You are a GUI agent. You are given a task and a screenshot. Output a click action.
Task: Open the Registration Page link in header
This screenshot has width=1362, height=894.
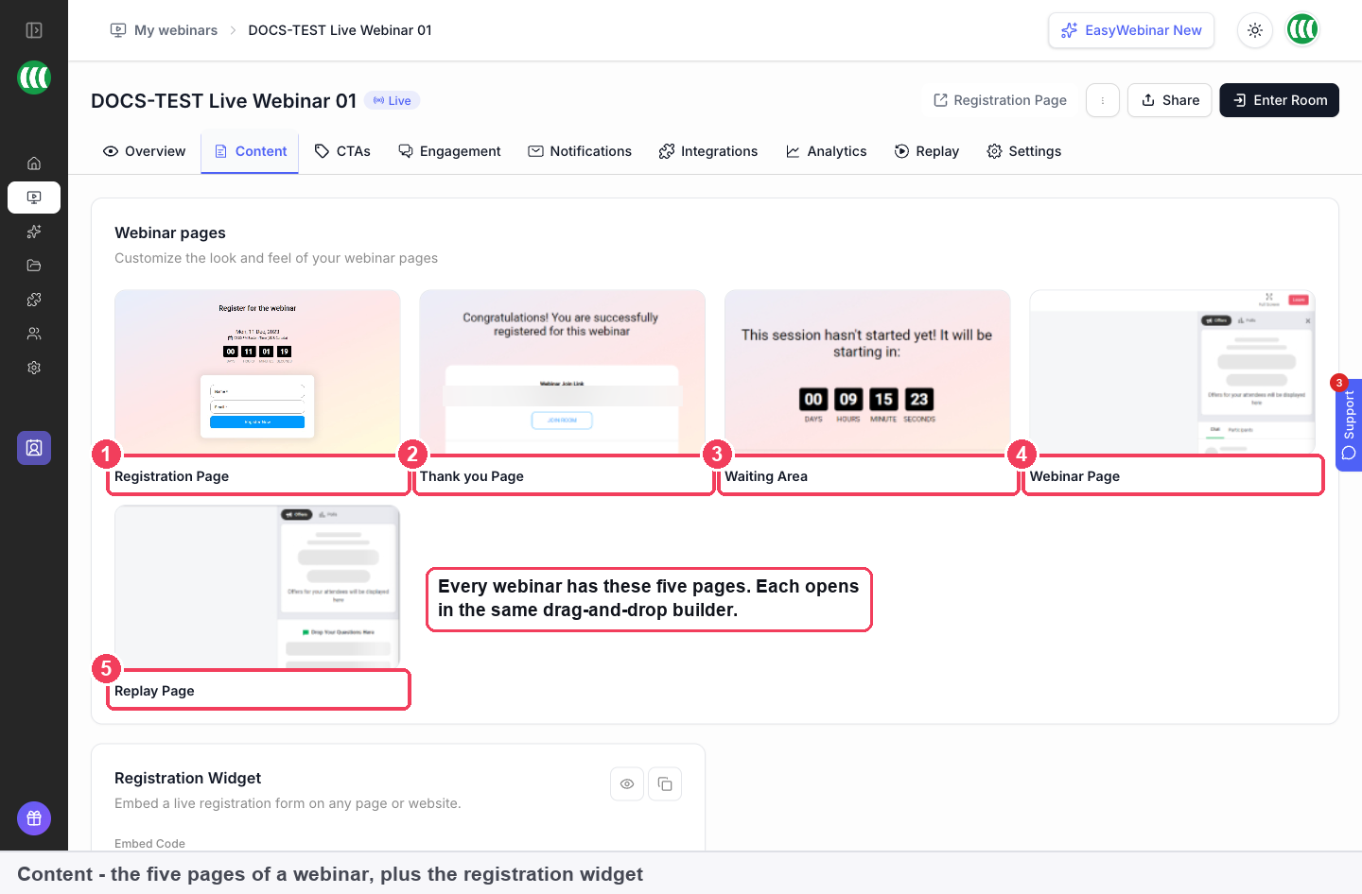pyautogui.click(x=1000, y=100)
